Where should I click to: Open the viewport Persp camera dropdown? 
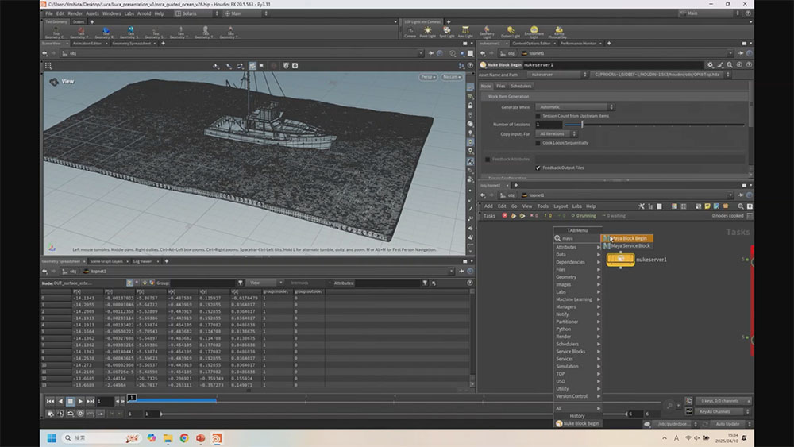click(427, 77)
